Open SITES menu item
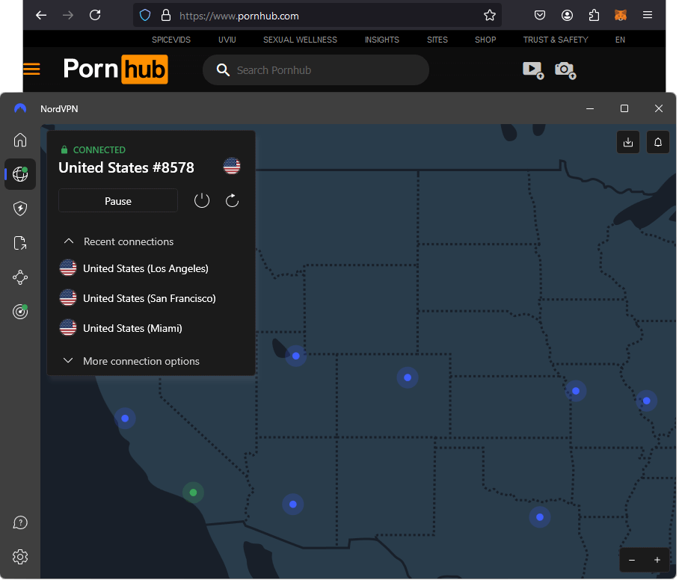Viewport: 679px width, 580px height. click(x=437, y=40)
